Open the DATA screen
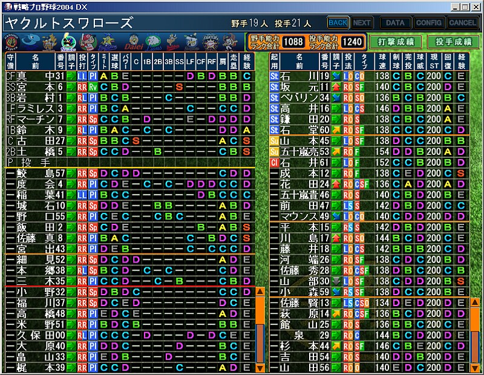This screenshot has height=375, width=484. (395, 23)
